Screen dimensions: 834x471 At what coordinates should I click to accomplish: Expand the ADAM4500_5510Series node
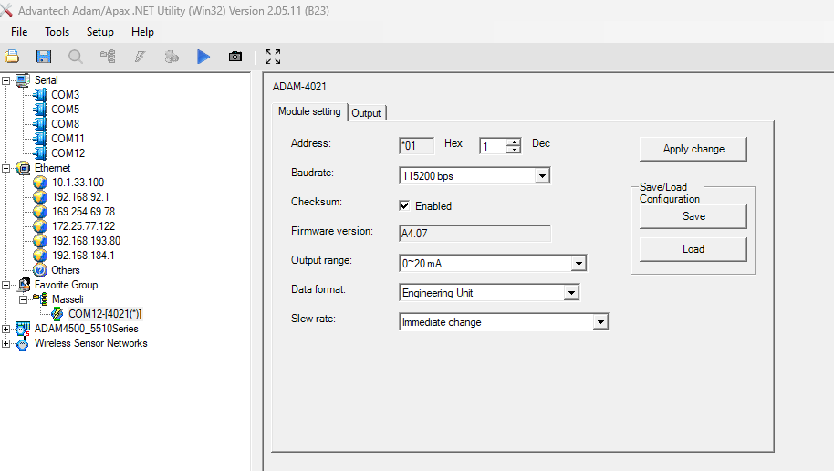5,329
